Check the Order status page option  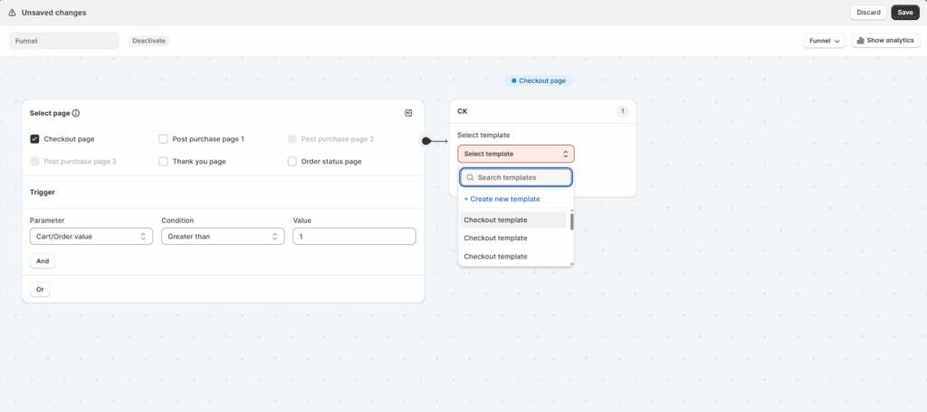291,162
